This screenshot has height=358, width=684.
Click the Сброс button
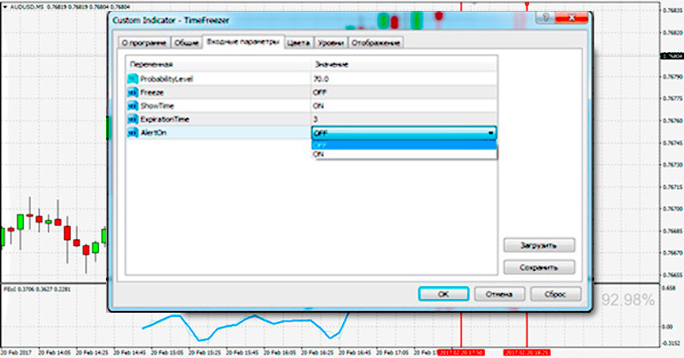click(x=555, y=294)
